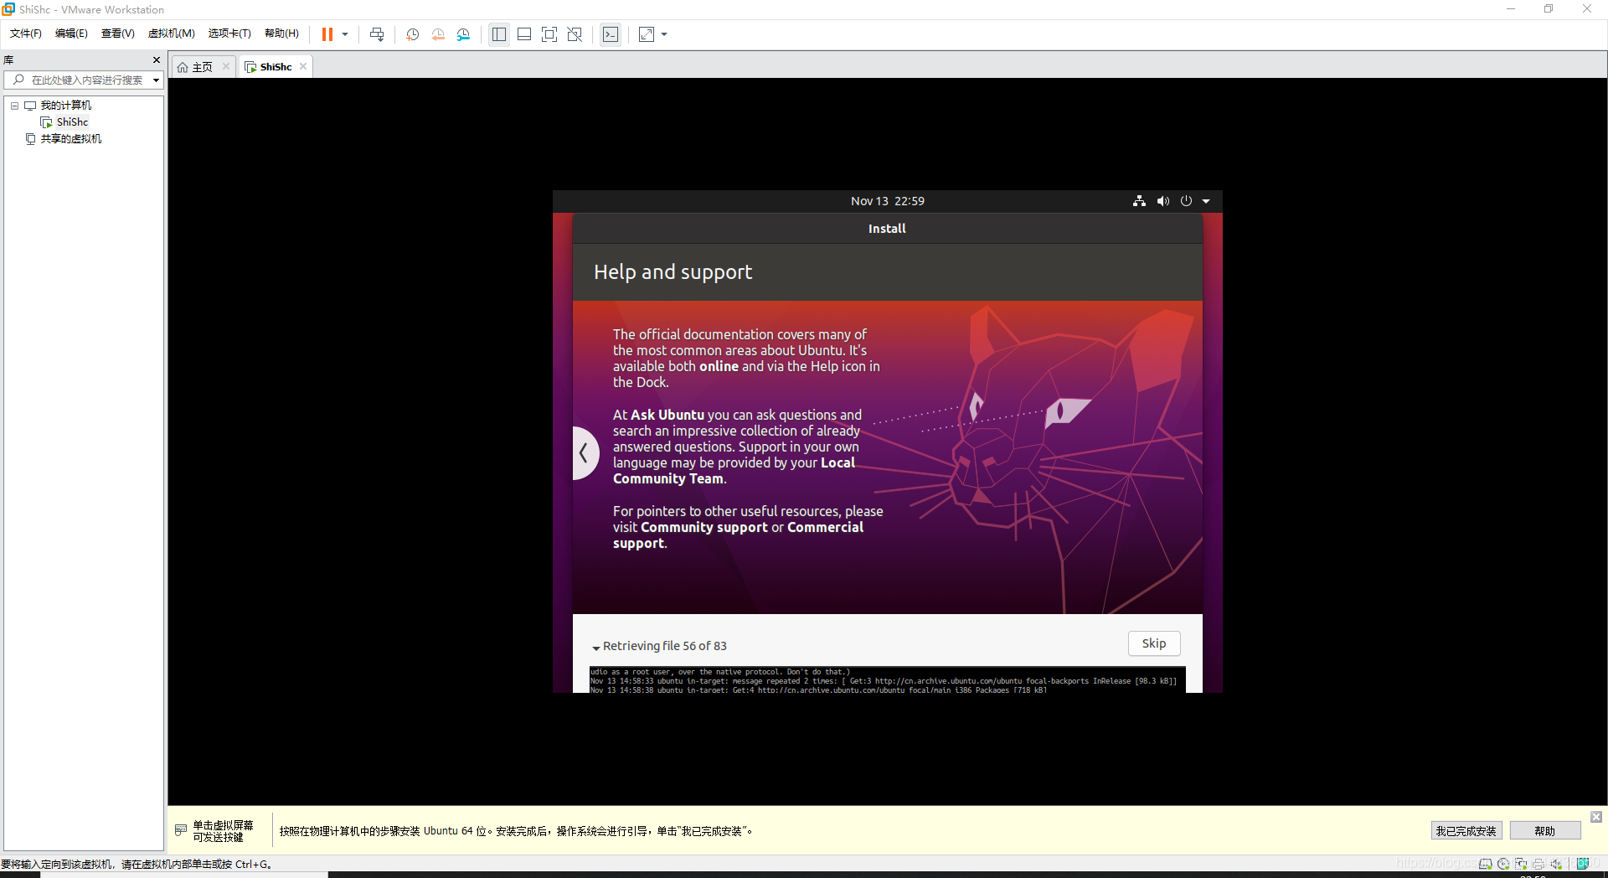
Task: Click the printer status icon
Action: (1538, 864)
